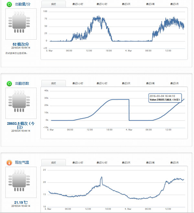Show 最近1天 data for 现在气温

point(126,163)
